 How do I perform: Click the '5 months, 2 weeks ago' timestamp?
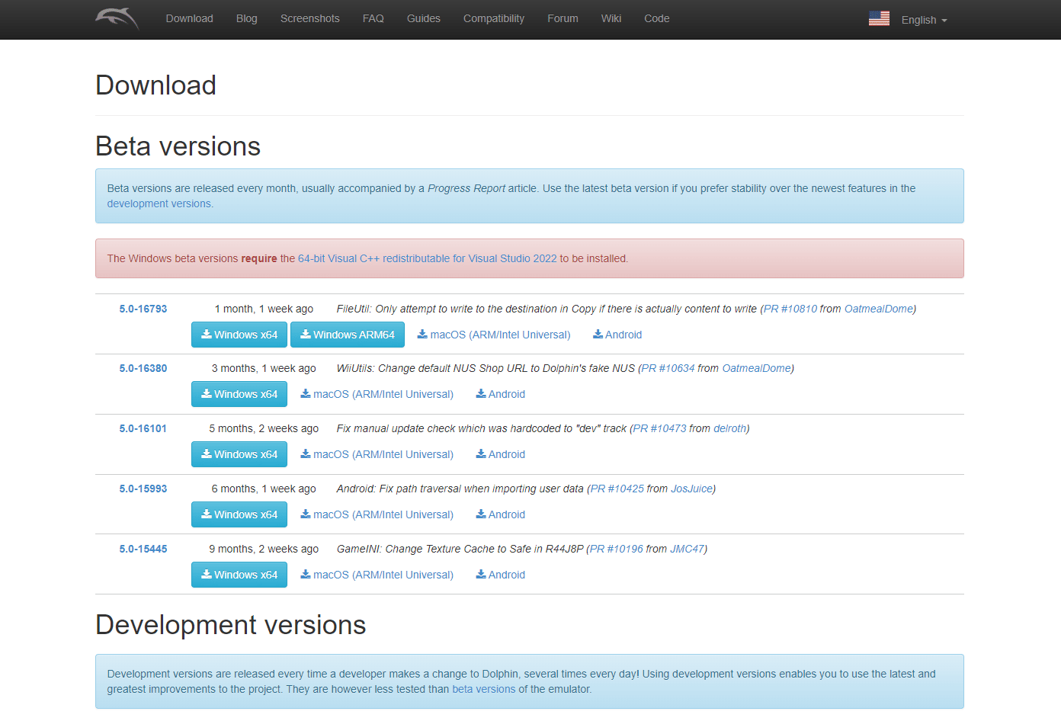coord(264,428)
